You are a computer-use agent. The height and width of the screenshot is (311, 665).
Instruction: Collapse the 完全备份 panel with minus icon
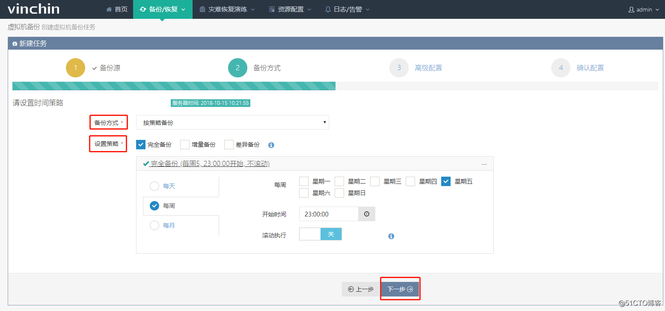(x=484, y=164)
